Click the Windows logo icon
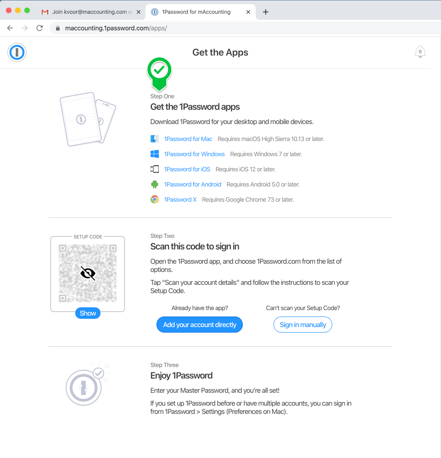Image resolution: width=441 pixels, height=458 pixels. pos(154,154)
